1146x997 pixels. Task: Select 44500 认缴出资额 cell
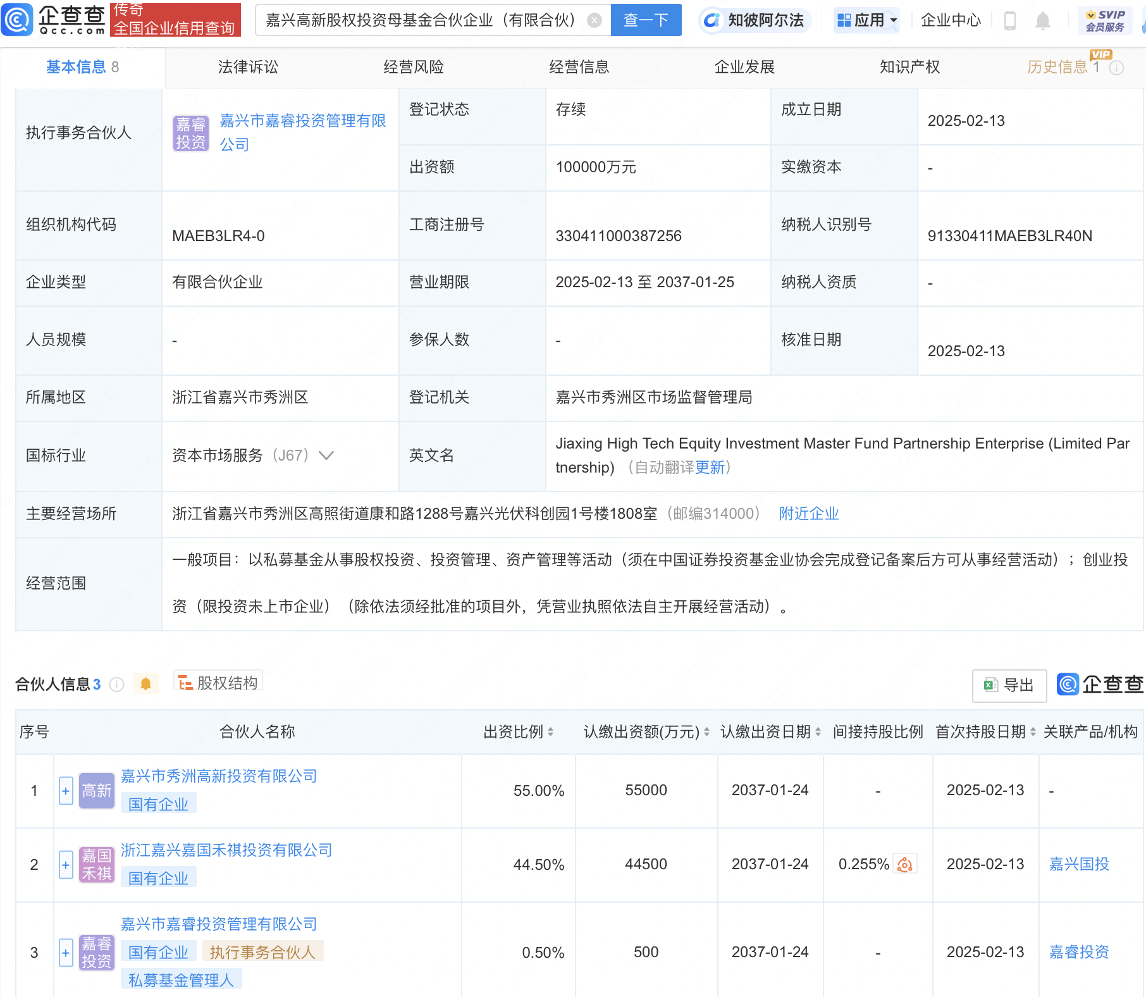[646, 864]
